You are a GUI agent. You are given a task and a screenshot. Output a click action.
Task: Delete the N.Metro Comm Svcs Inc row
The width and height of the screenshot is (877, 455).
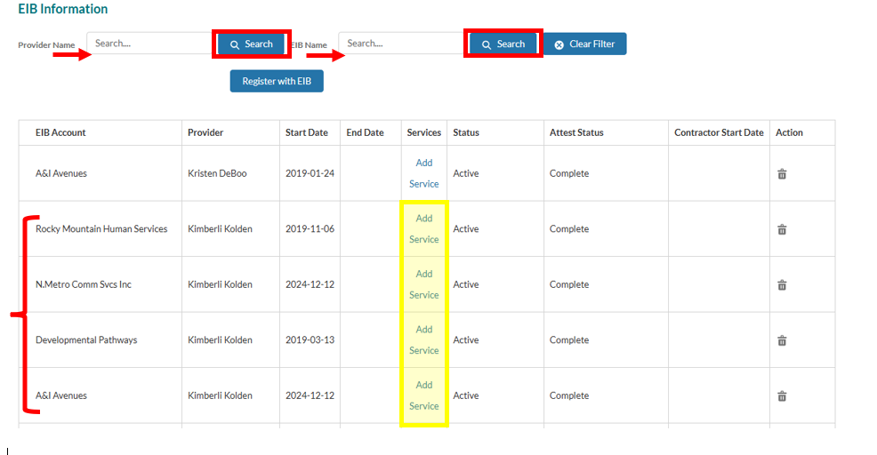(x=782, y=284)
